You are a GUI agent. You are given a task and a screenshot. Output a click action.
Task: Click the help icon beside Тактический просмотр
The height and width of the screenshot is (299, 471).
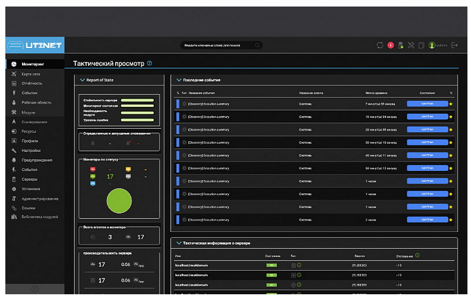point(150,63)
